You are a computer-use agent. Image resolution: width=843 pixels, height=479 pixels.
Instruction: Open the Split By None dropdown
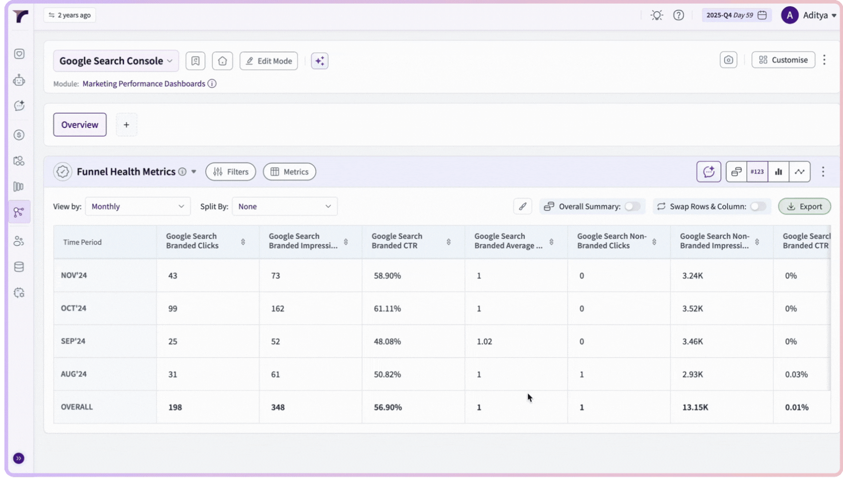tap(284, 206)
